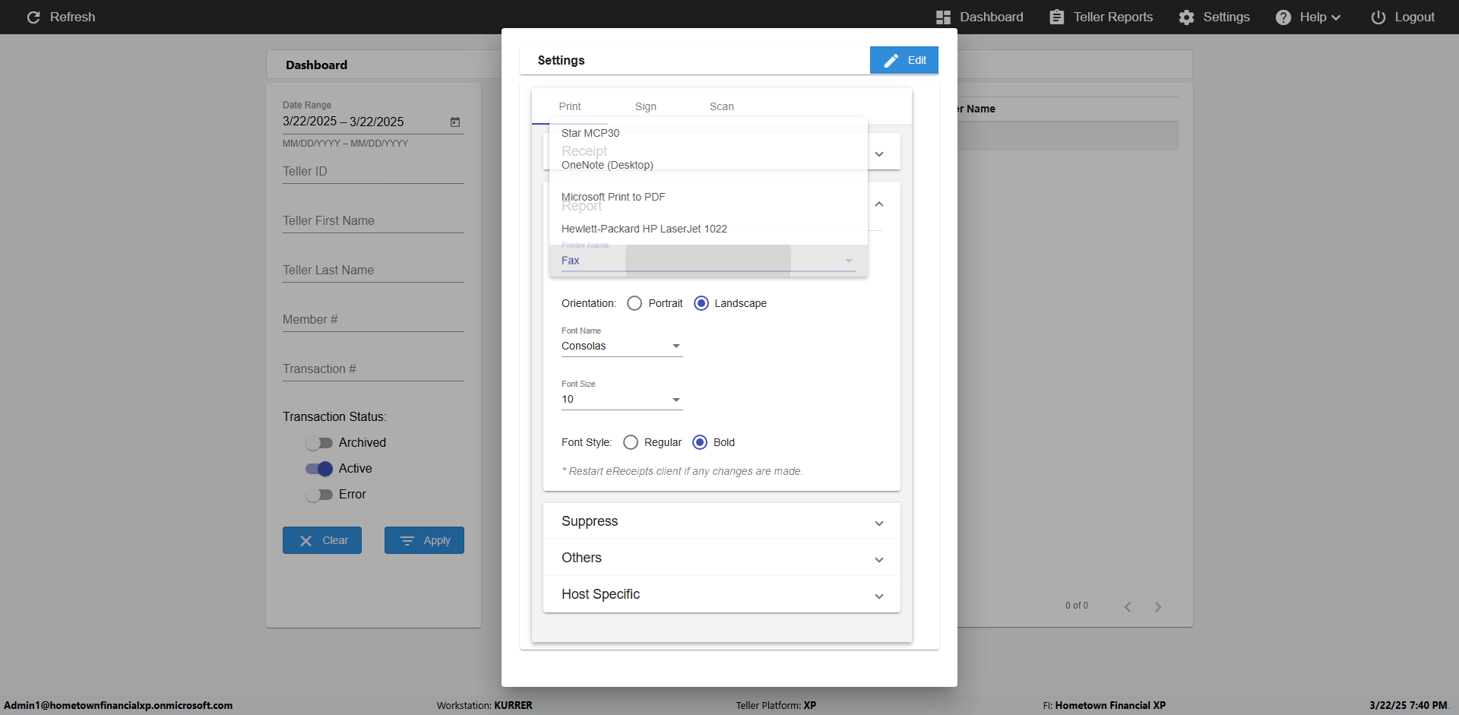Click the Apply filter button
The height and width of the screenshot is (715, 1459).
point(424,540)
